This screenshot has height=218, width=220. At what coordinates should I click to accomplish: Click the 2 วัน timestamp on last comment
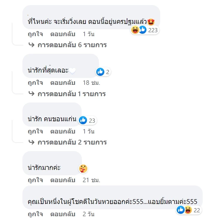88,214
